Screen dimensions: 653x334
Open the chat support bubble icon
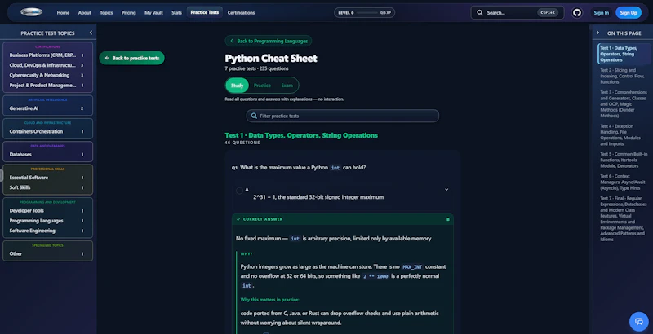pyautogui.click(x=639, y=321)
